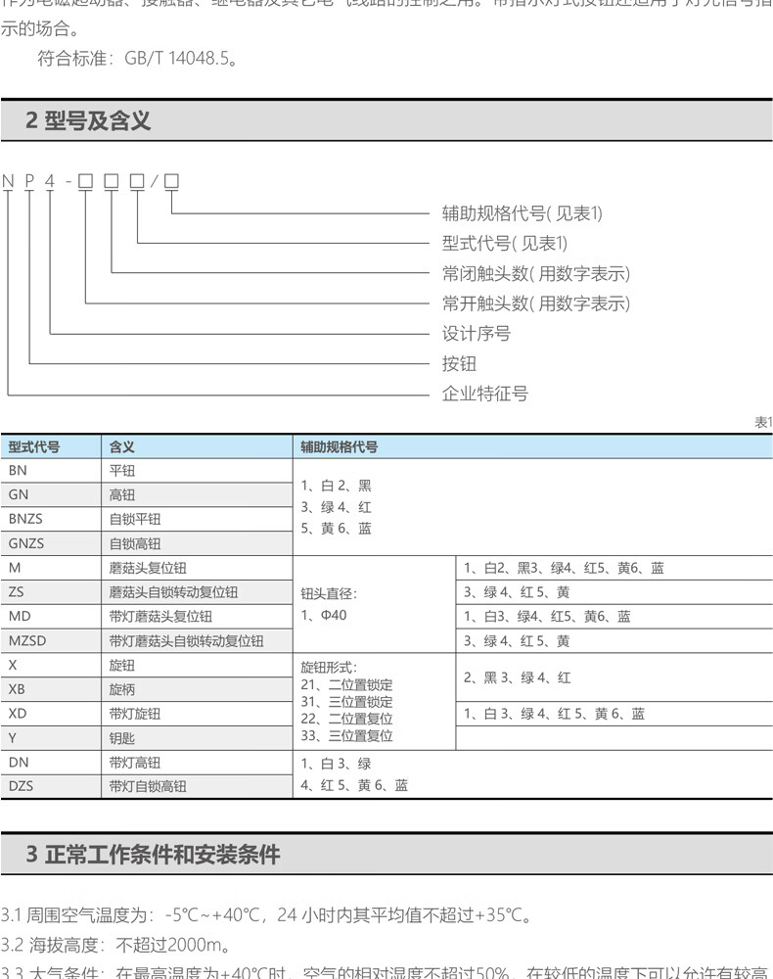Select the text '辅助规格代号( 见表1)'

coord(523,213)
